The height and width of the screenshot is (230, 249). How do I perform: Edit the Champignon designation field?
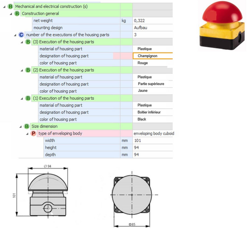point(152,56)
